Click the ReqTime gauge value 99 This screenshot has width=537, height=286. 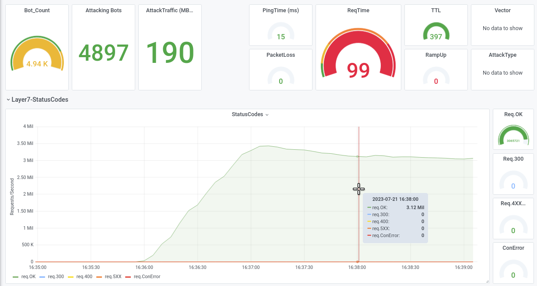tap(358, 70)
